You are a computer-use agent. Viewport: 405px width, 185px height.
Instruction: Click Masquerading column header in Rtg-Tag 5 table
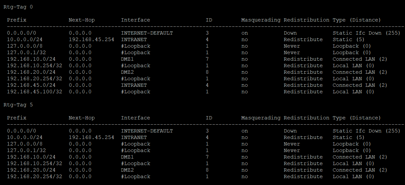coord(261,118)
